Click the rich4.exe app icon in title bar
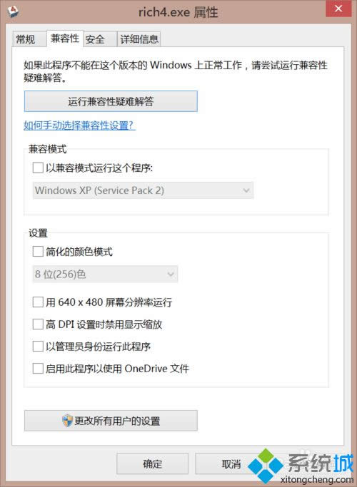 pyautogui.click(x=13, y=11)
